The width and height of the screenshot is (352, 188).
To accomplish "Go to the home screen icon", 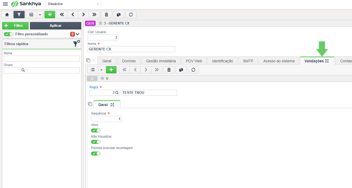I will 7,15.
